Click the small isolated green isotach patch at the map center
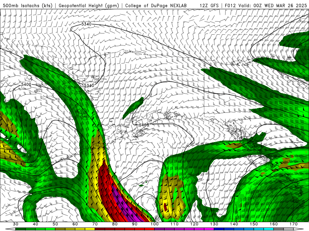The width and height of the screenshot is (309, 231). [x=133, y=108]
